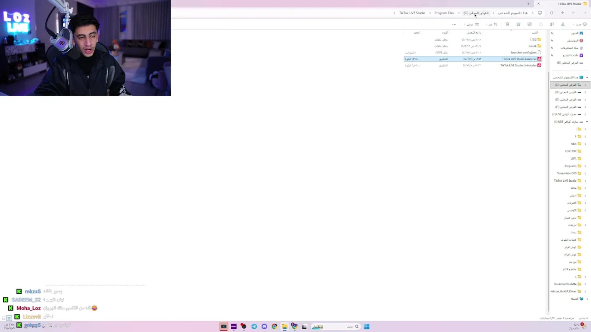Open a new Explorer tab with plus
591x332 pixels.
pyautogui.click(x=528, y=4)
